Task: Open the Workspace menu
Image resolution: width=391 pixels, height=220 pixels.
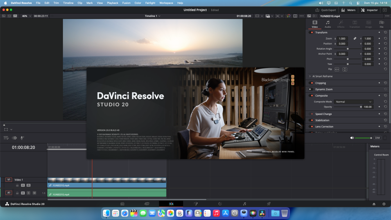Action: point(166,3)
